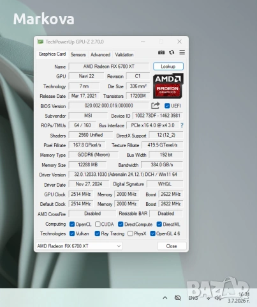Click the Close button at bottom
The width and height of the screenshot is (257, 307).
pos(172,246)
